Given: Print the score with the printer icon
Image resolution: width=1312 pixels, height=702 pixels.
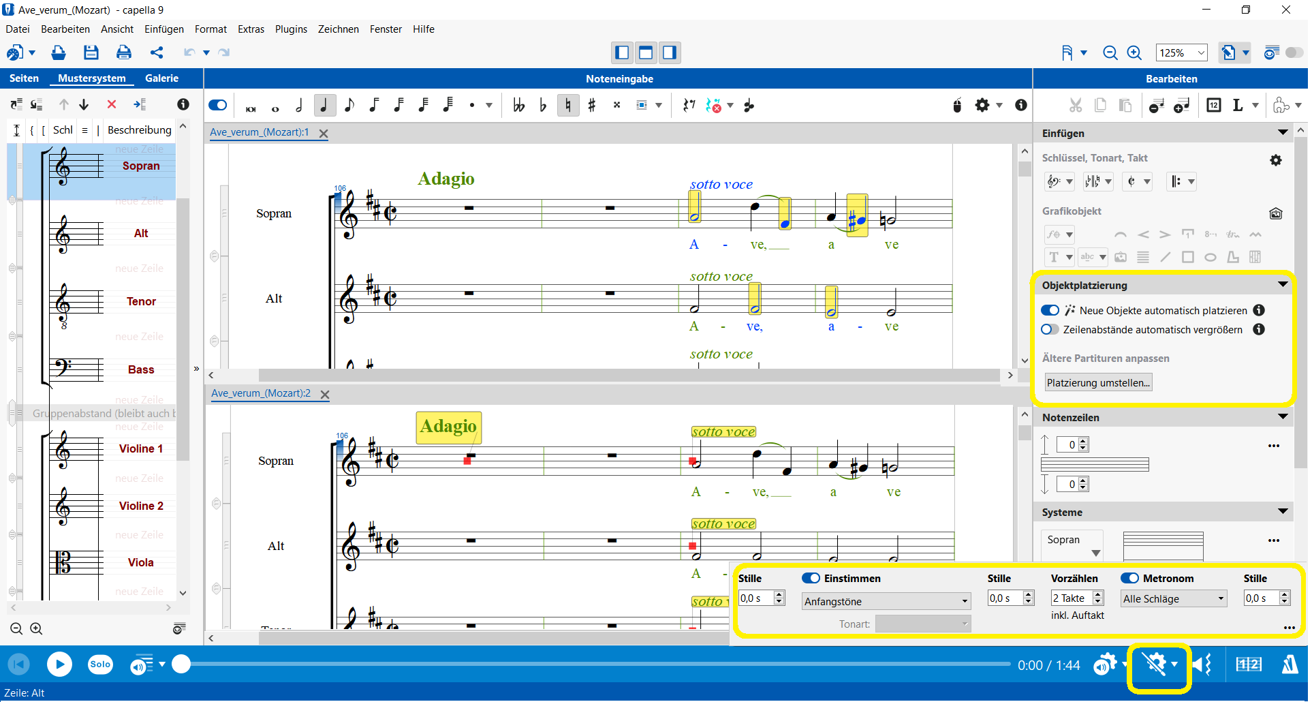Looking at the screenshot, I should (x=124, y=52).
